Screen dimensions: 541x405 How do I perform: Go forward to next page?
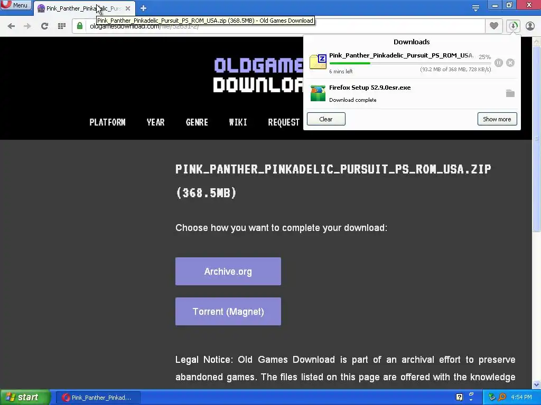[x=27, y=26]
